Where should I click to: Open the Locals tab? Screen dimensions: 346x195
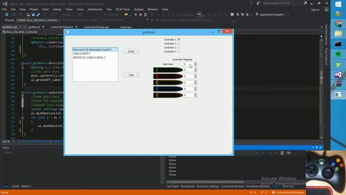click(16, 186)
